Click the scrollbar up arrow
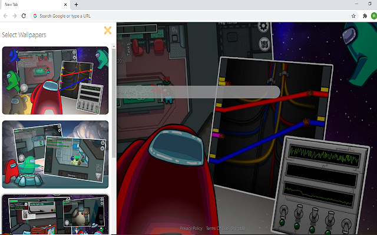 pos(114,46)
